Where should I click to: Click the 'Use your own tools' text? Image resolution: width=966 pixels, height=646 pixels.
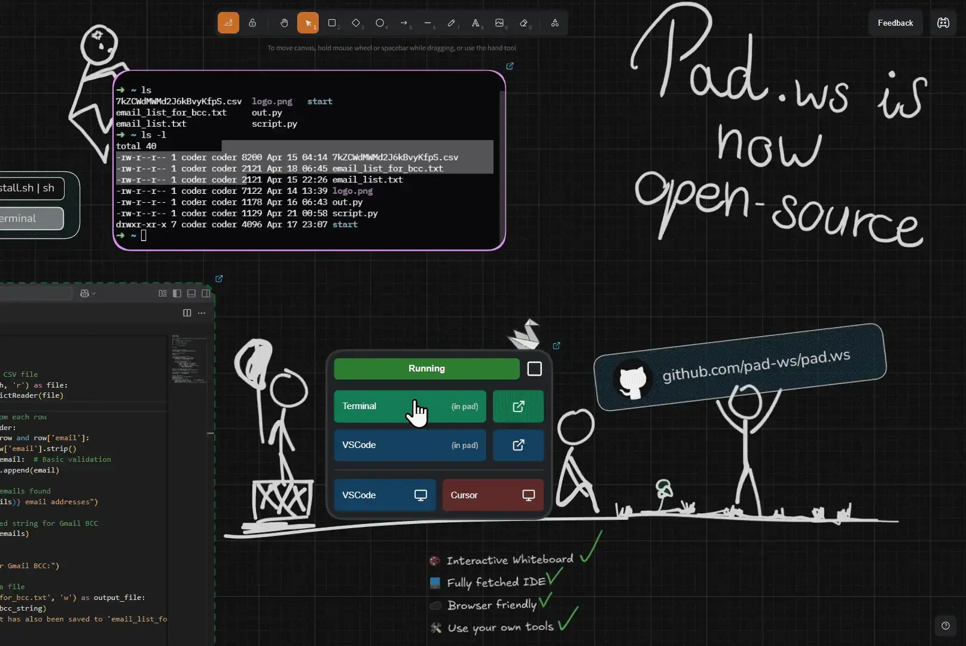pos(501,627)
